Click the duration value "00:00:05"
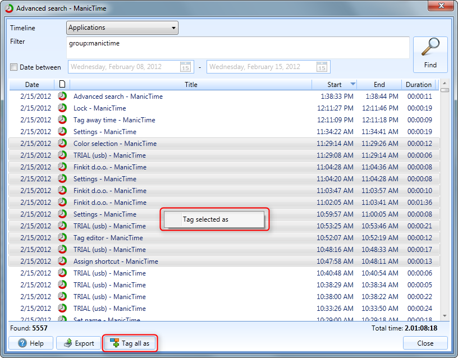The width and height of the screenshot is (458, 358). (419, 284)
